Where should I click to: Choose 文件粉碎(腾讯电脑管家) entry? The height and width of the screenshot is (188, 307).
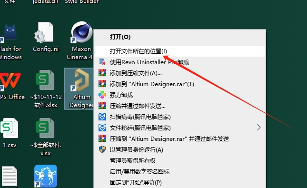point(179,128)
